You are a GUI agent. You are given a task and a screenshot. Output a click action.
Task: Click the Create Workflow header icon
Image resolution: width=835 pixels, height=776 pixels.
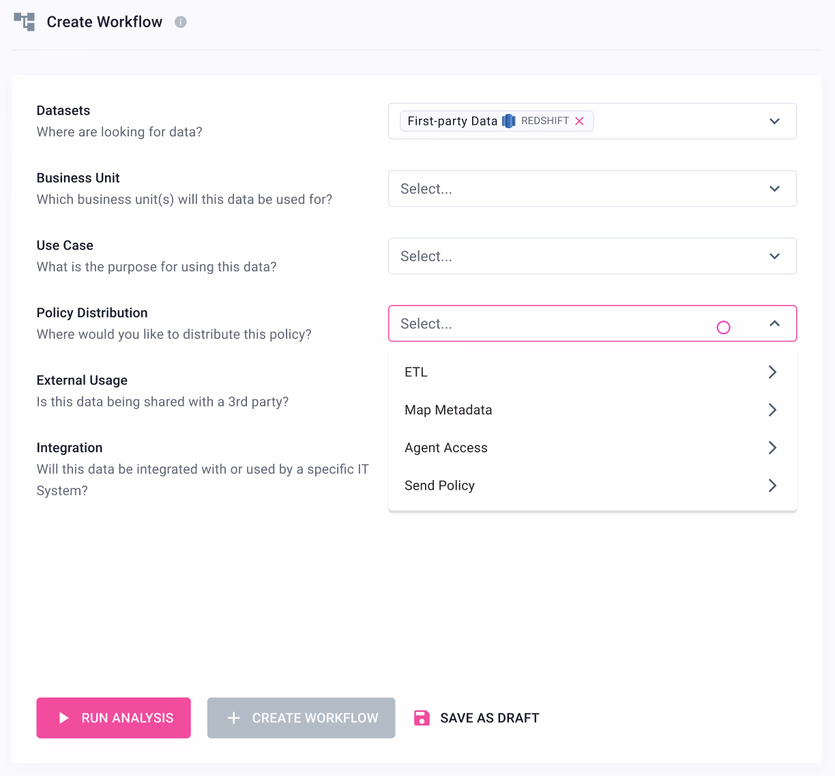tap(25, 22)
